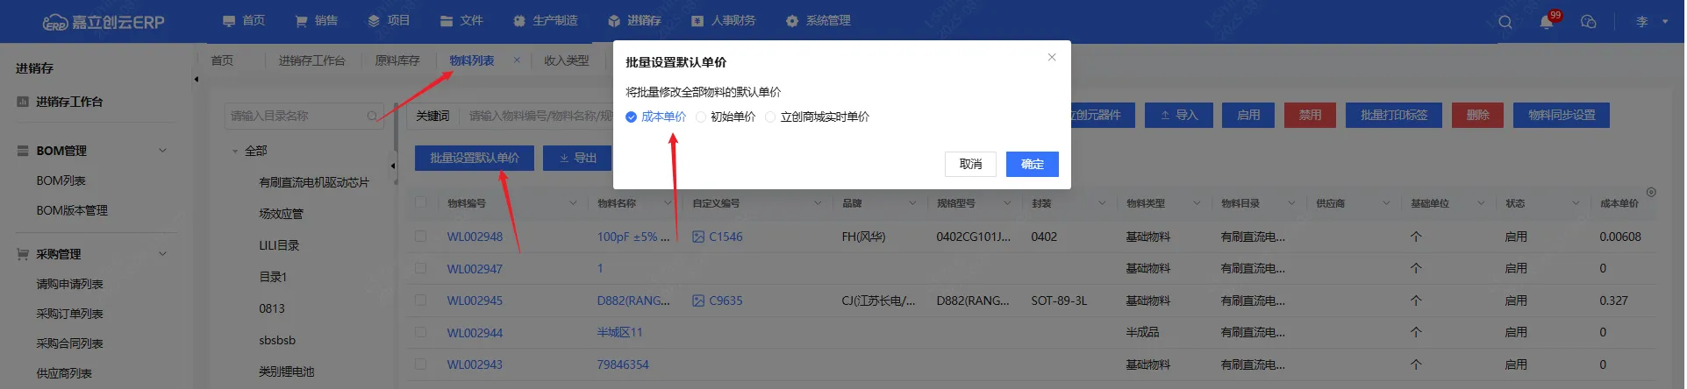The height and width of the screenshot is (389, 1687).
Task: Click the image icon beside C9635
Action: (x=698, y=301)
